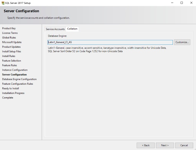Select the Collation tab
The image size is (196, 150).
72,29
